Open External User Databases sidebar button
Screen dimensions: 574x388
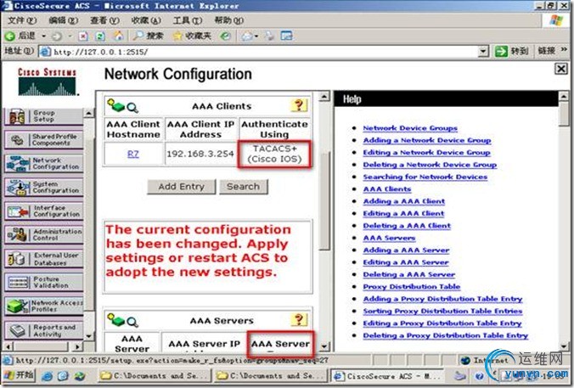(44, 259)
